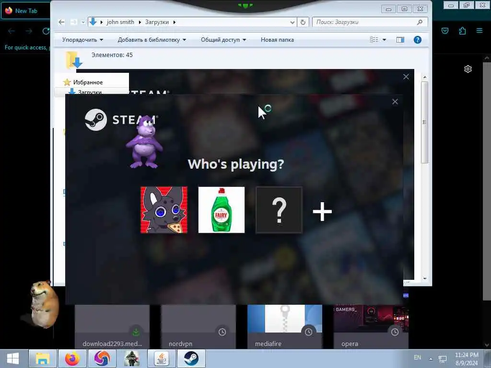Screen dimensions: 491x368
Task: Open Pocket icon in Firefox toolbar
Action: pyautogui.click(x=445, y=31)
